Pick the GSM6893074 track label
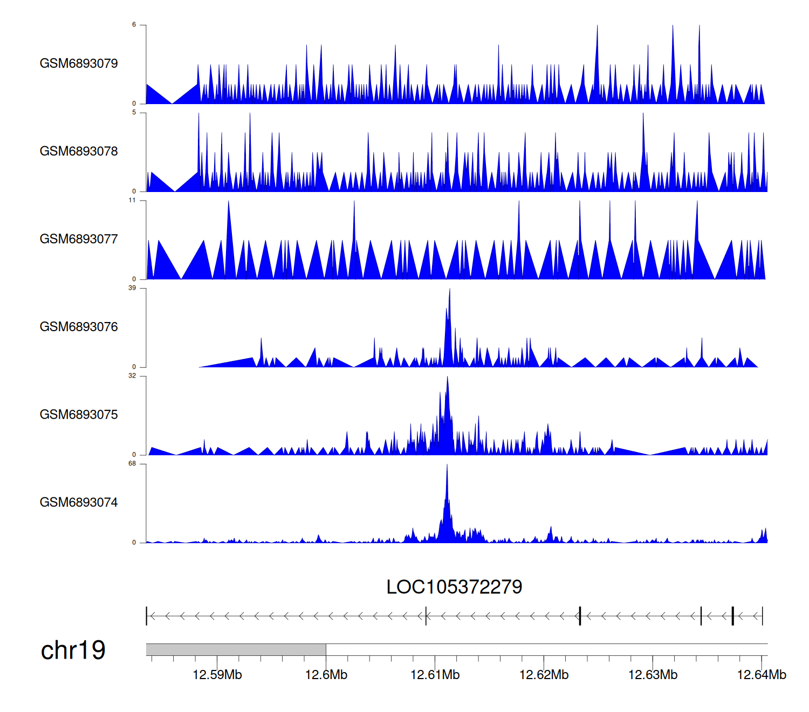The image size is (809, 712). [79, 503]
